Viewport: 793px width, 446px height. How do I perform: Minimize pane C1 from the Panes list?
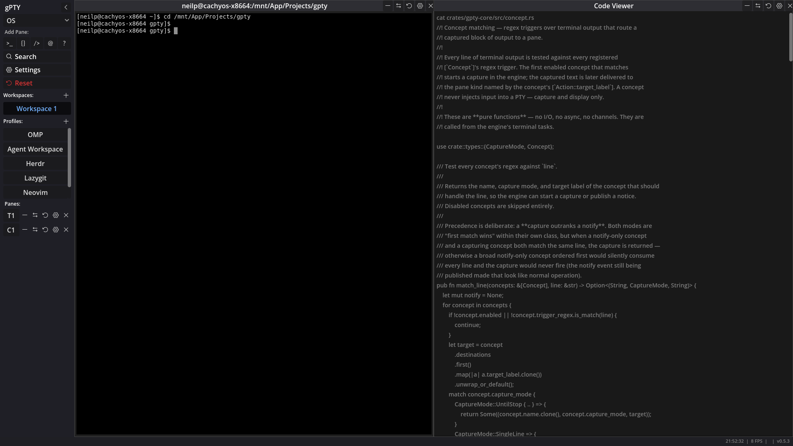25,230
